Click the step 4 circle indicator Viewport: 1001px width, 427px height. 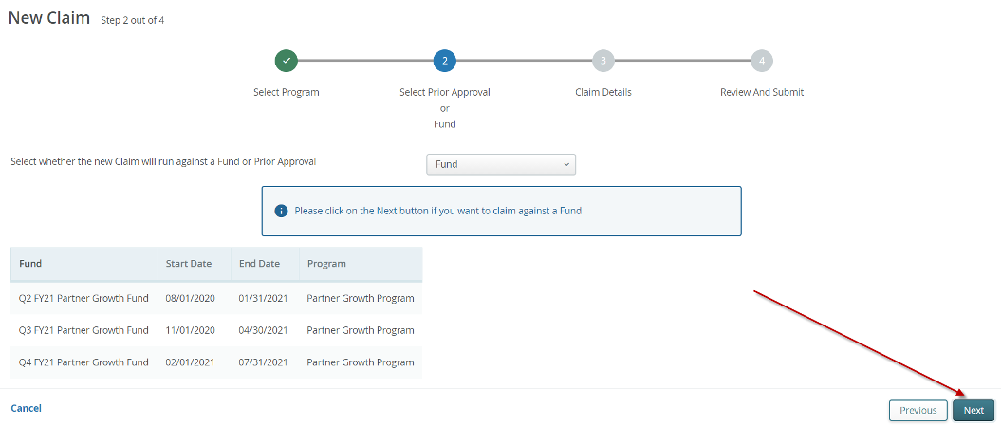coord(761,61)
